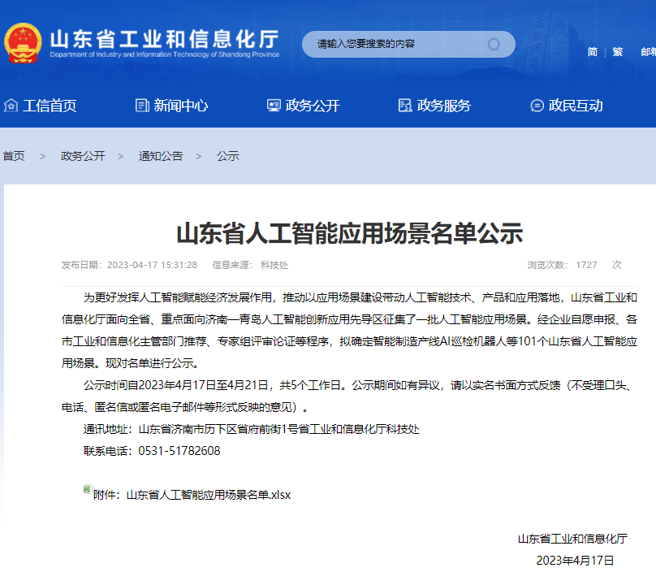Image resolution: width=656 pixels, height=585 pixels.
Task: Click the newspaper icon beside 新闻中心
Action: coord(142,106)
